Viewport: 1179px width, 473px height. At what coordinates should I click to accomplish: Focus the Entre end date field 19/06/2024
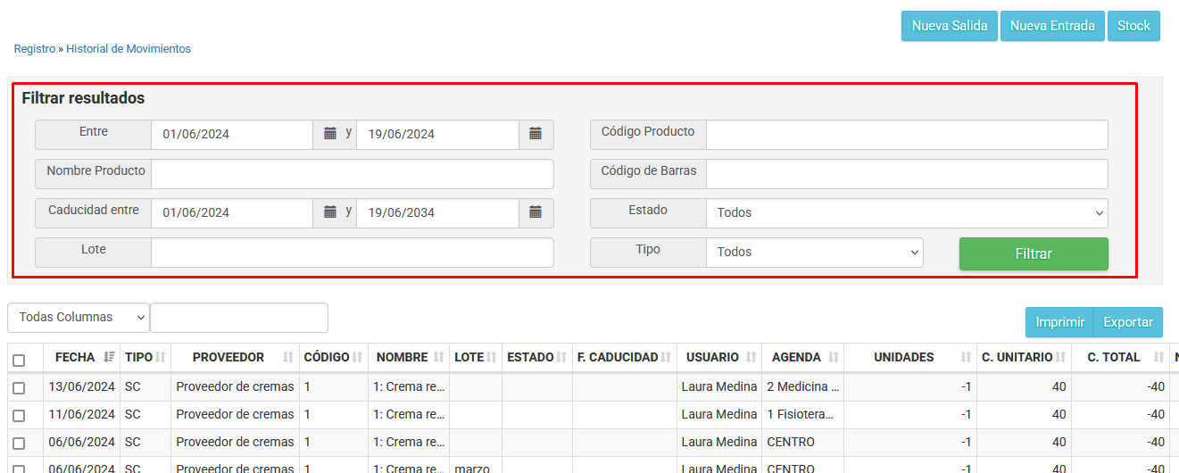pos(437,134)
